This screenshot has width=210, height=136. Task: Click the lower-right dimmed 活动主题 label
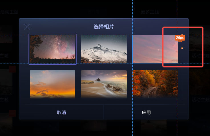tap(201, 99)
